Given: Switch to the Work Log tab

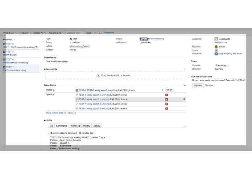Looking at the screenshot, I should point(75,126).
